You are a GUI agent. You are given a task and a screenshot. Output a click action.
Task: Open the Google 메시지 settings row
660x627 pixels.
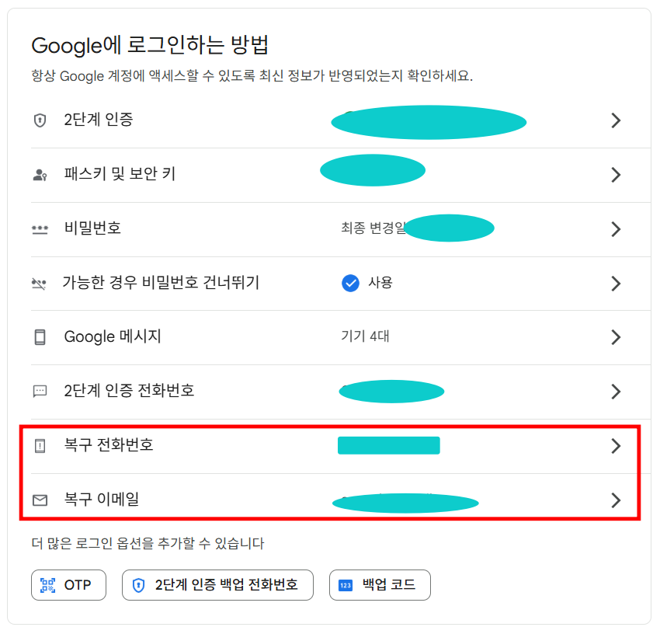(113, 337)
